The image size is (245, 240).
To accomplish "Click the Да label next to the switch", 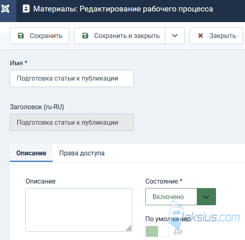I will pyautogui.click(x=178, y=231).
